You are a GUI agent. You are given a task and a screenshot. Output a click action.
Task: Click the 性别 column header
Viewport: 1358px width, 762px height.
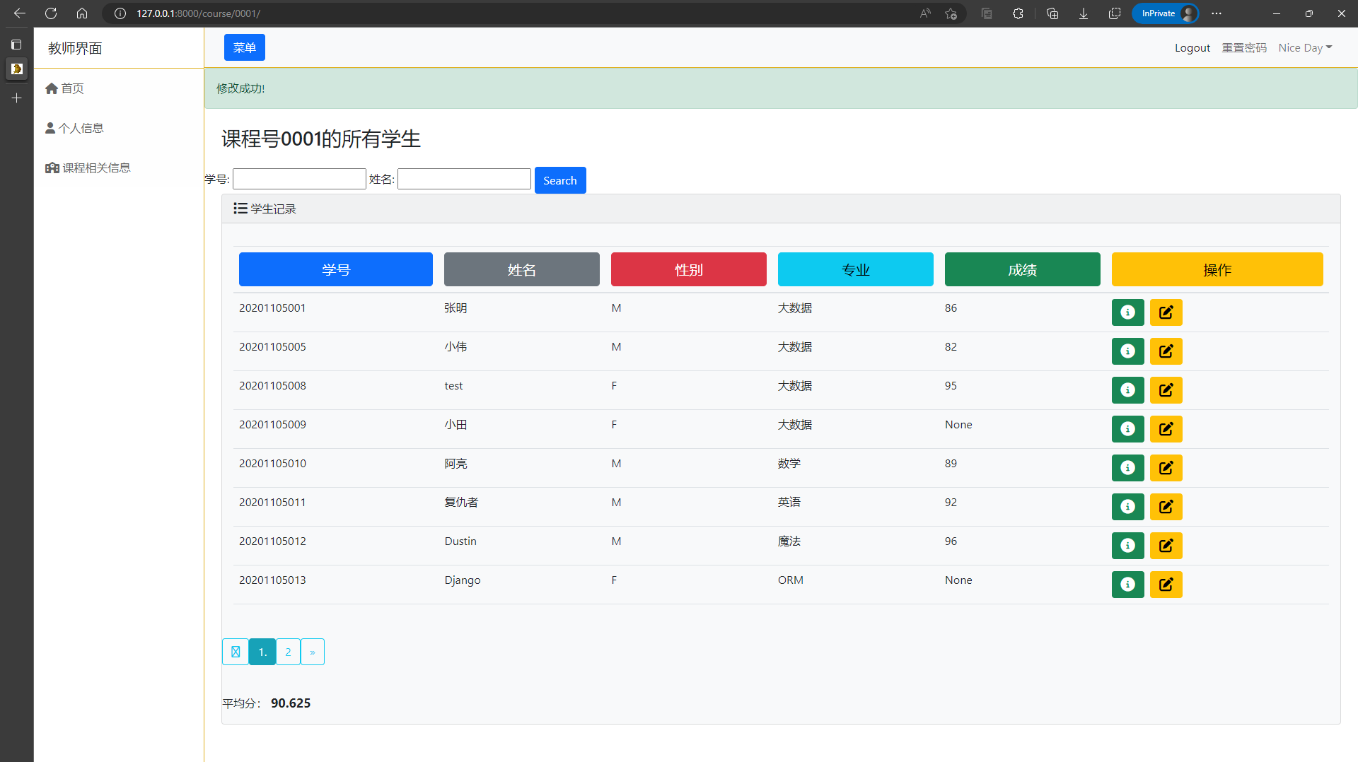[x=689, y=269]
